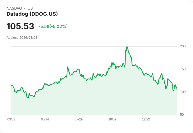The image size is (193, 133).
Task: Click the lowest dip of the price line
Action: tap(28, 98)
